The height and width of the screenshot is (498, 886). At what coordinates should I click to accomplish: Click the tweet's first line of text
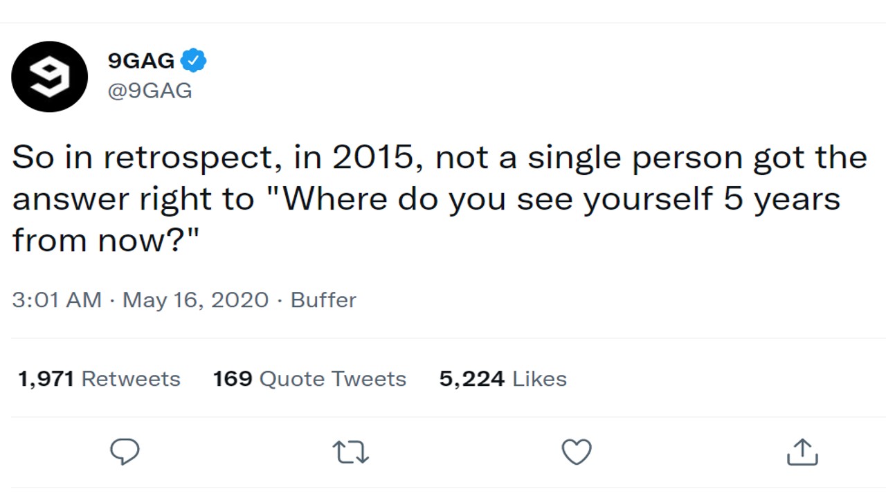pos(439,158)
